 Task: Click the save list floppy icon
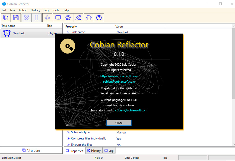click(x=16, y=18)
